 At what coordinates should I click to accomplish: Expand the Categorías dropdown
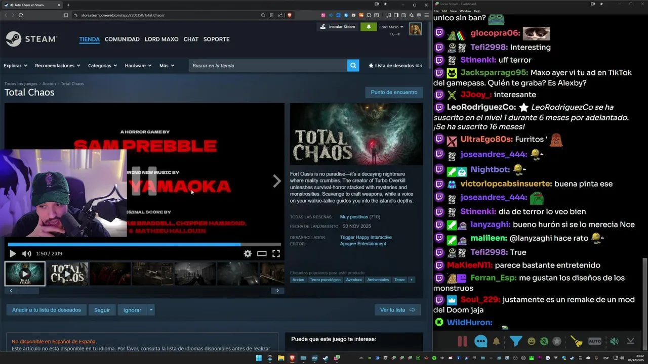(102, 66)
